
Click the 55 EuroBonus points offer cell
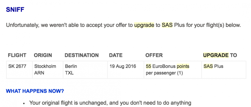click(x=173, y=70)
